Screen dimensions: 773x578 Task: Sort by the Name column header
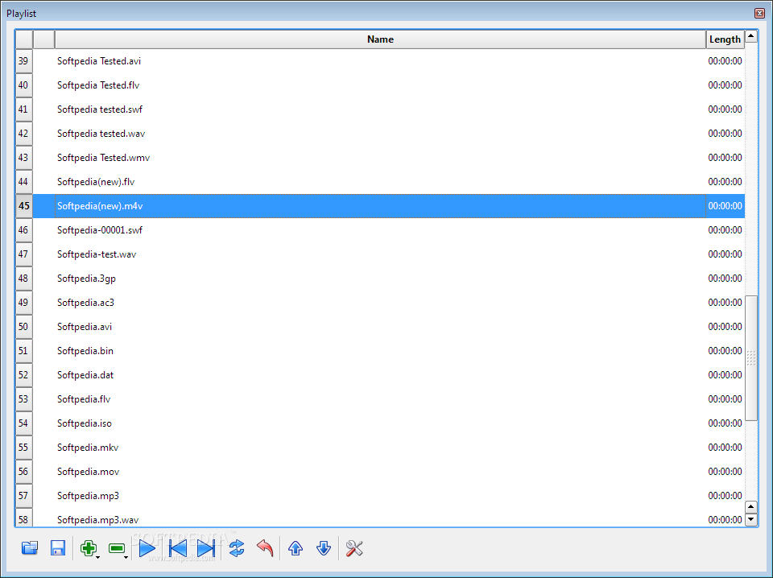tap(380, 39)
